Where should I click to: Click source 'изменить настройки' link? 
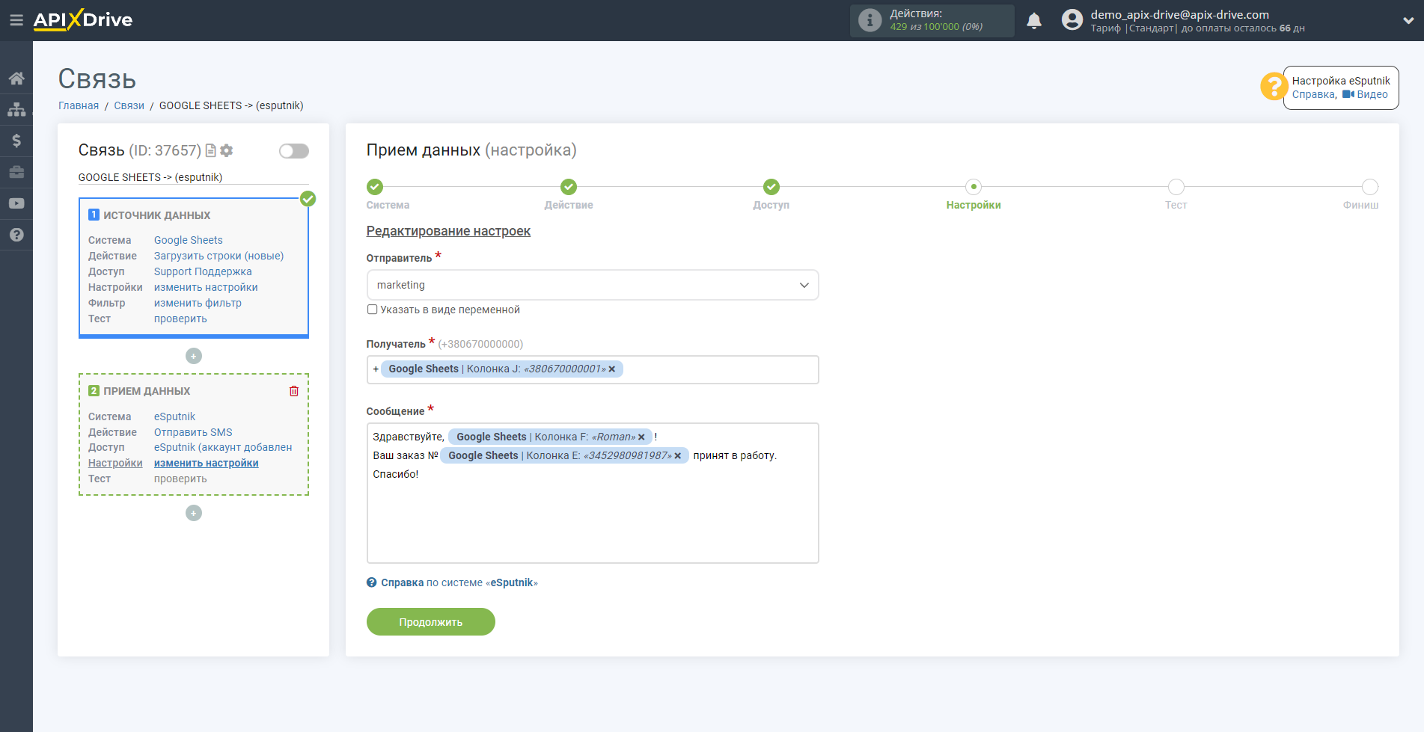point(206,287)
